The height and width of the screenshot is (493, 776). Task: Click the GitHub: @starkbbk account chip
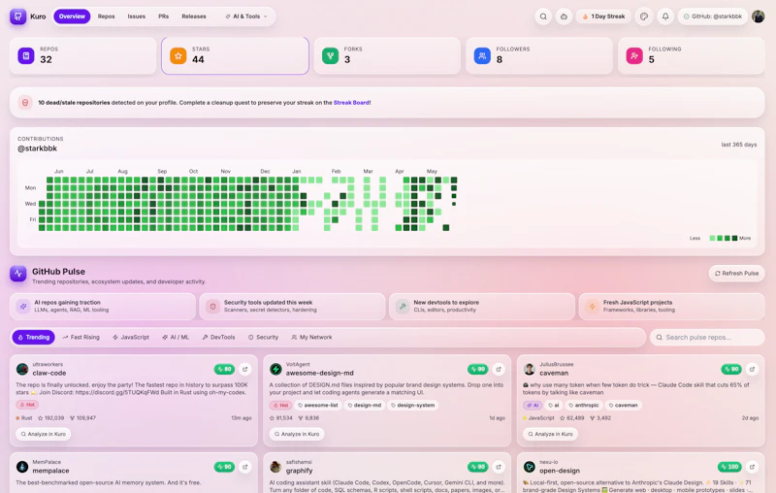[713, 16]
